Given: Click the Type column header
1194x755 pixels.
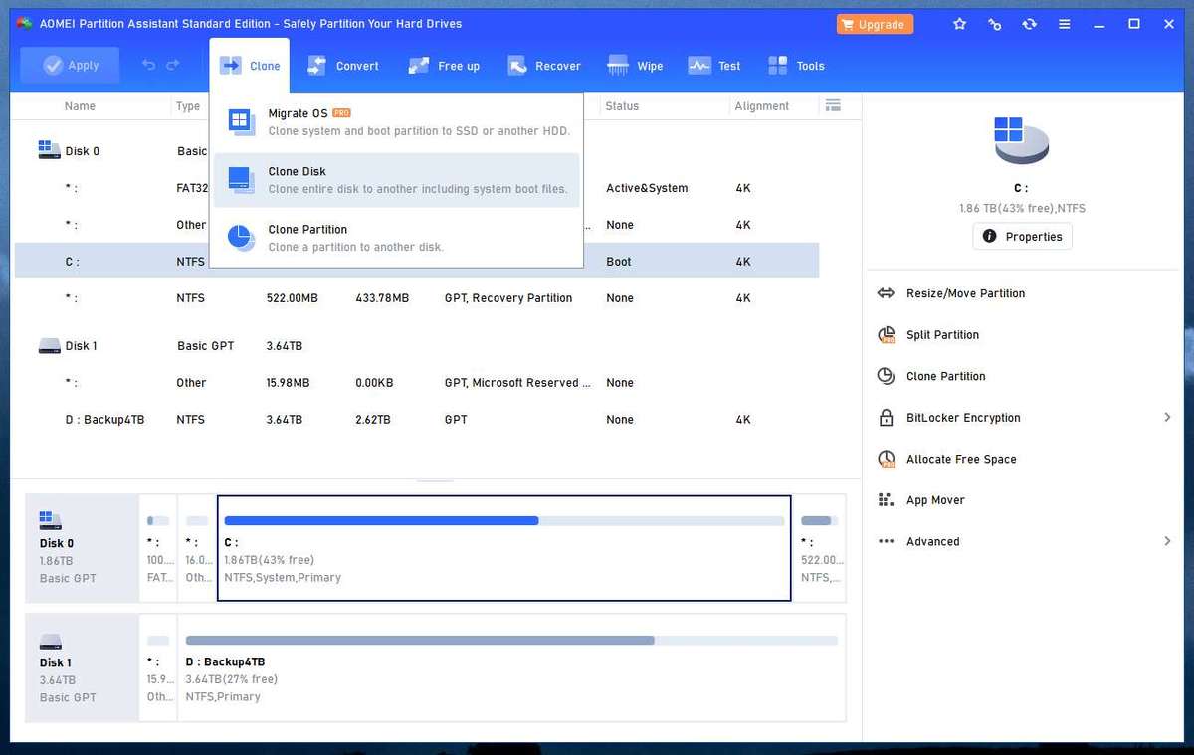Looking at the screenshot, I should 188,106.
